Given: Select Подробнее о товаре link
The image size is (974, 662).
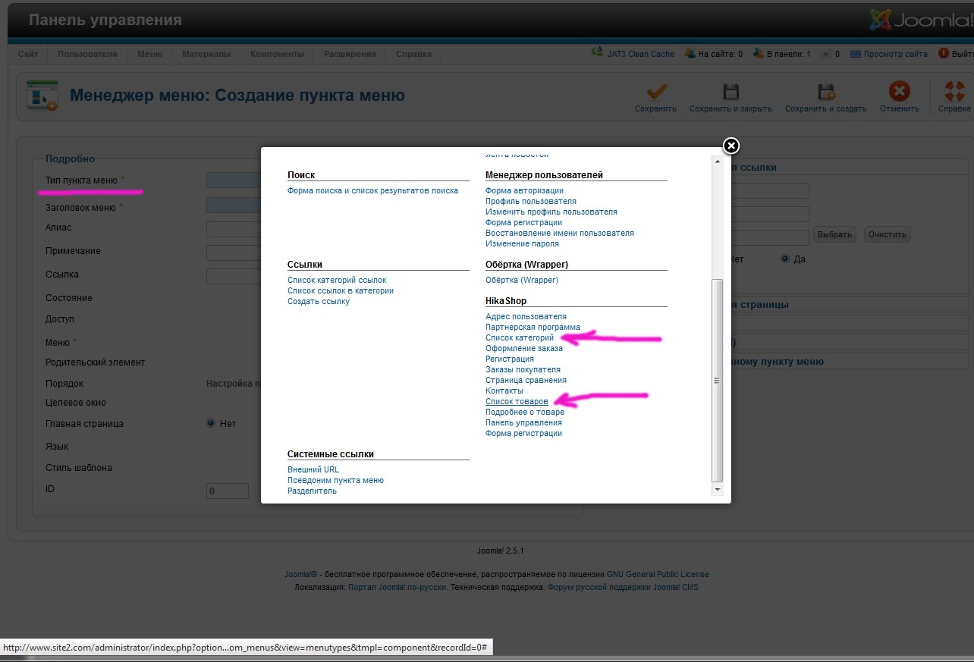Looking at the screenshot, I should [525, 412].
